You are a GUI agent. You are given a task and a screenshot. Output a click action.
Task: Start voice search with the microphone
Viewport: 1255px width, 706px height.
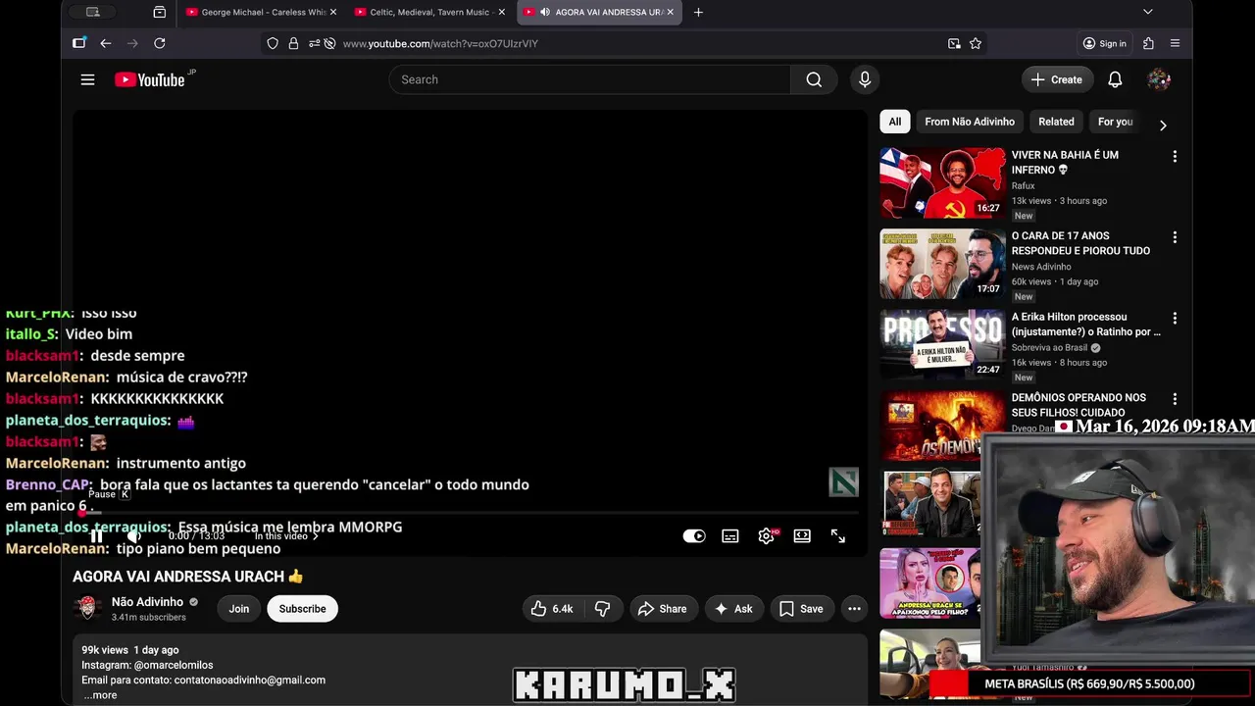click(864, 79)
